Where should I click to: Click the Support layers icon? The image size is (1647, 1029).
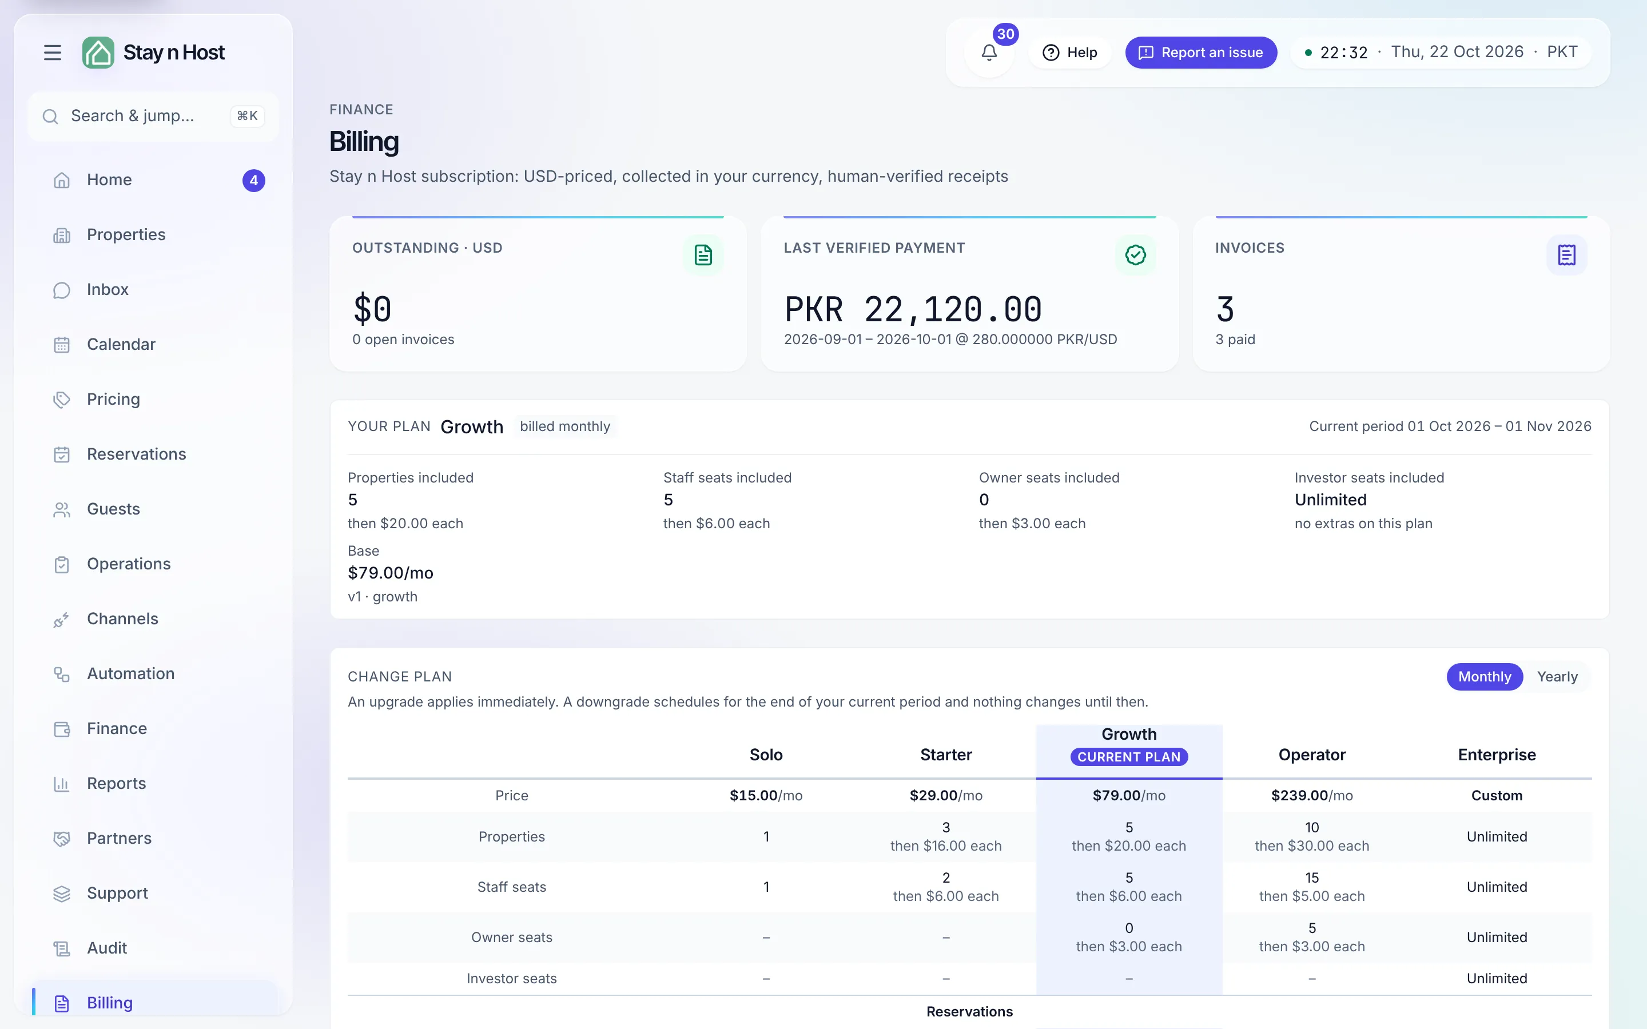tap(62, 894)
